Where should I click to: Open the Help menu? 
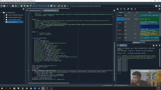[x=34, y=3]
